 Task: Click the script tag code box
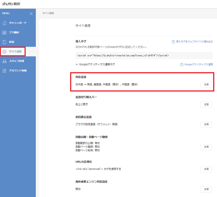144,56
